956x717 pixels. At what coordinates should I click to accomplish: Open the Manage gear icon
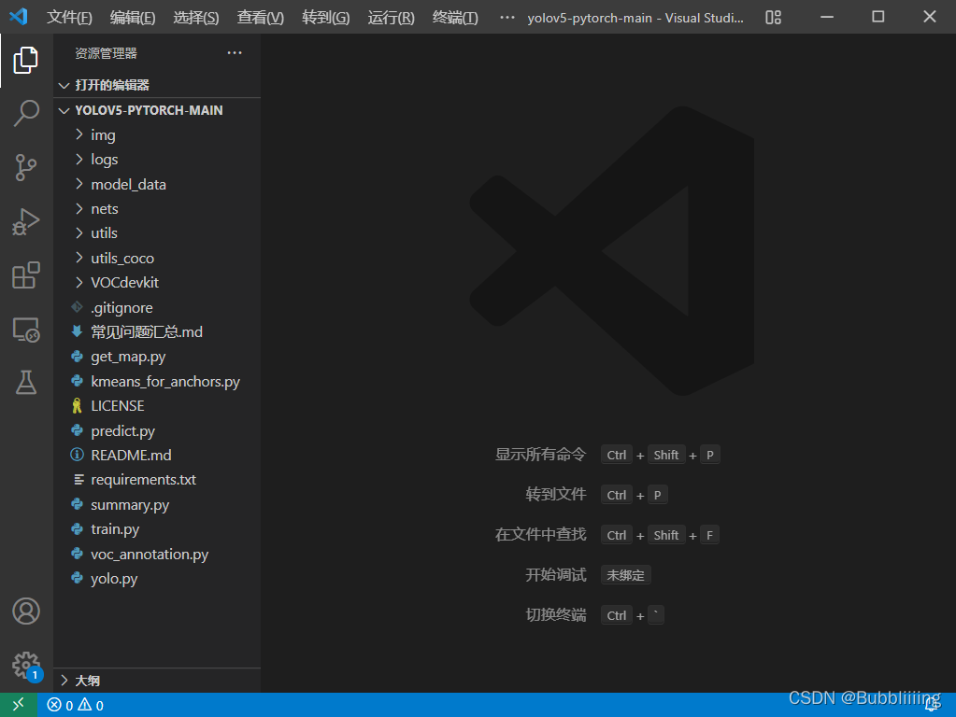point(25,666)
